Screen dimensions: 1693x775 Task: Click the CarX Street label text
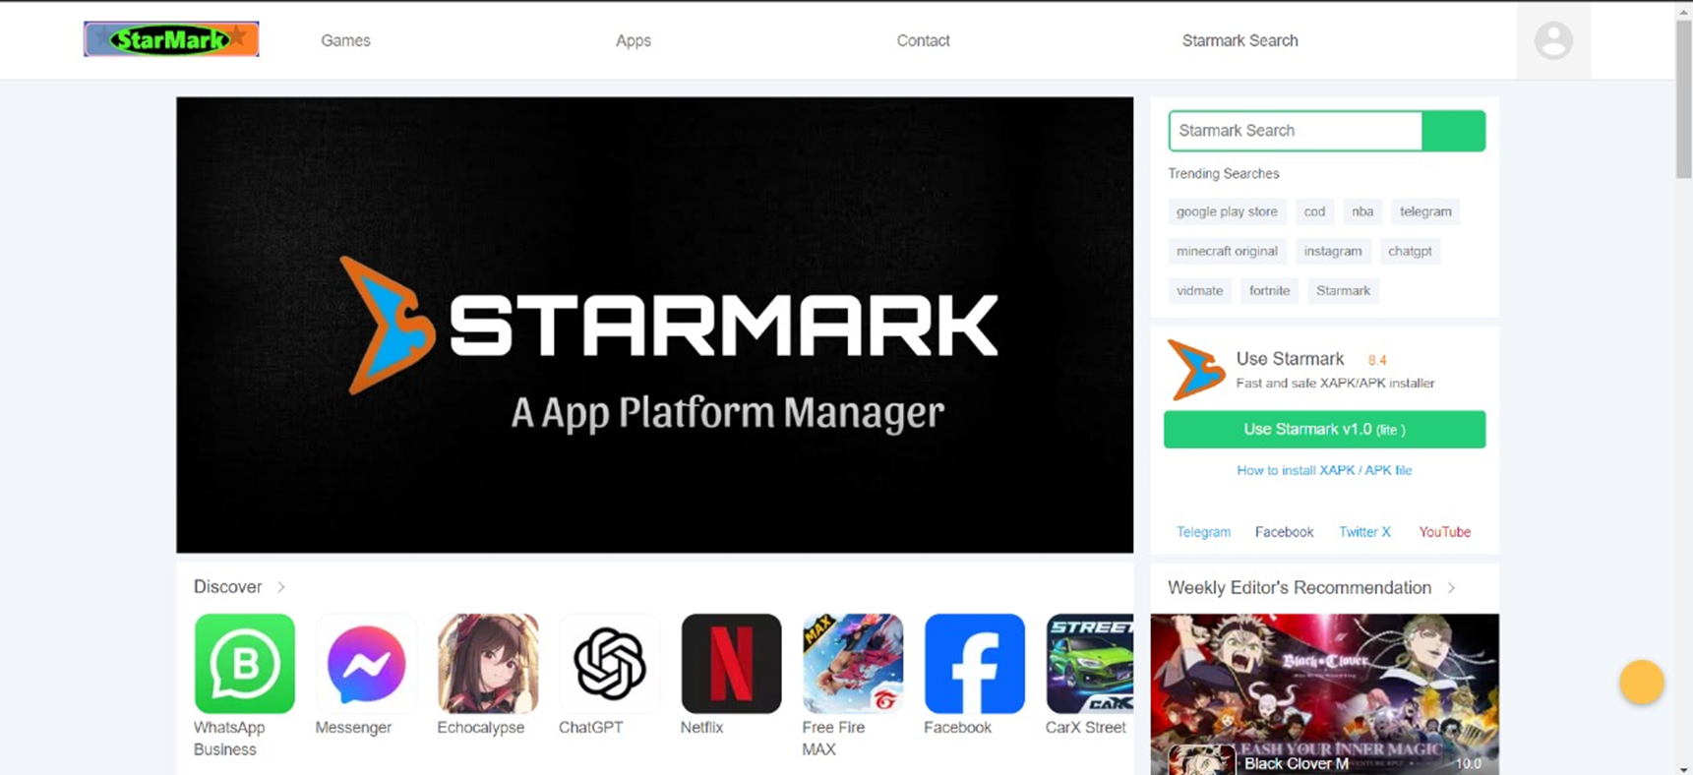(x=1085, y=728)
